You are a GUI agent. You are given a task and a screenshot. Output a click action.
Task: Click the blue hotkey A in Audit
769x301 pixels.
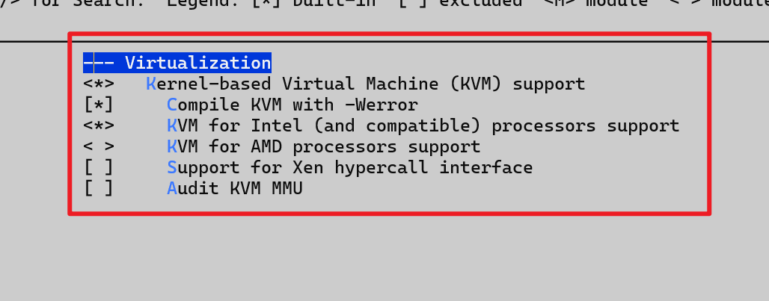pyautogui.click(x=172, y=188)
